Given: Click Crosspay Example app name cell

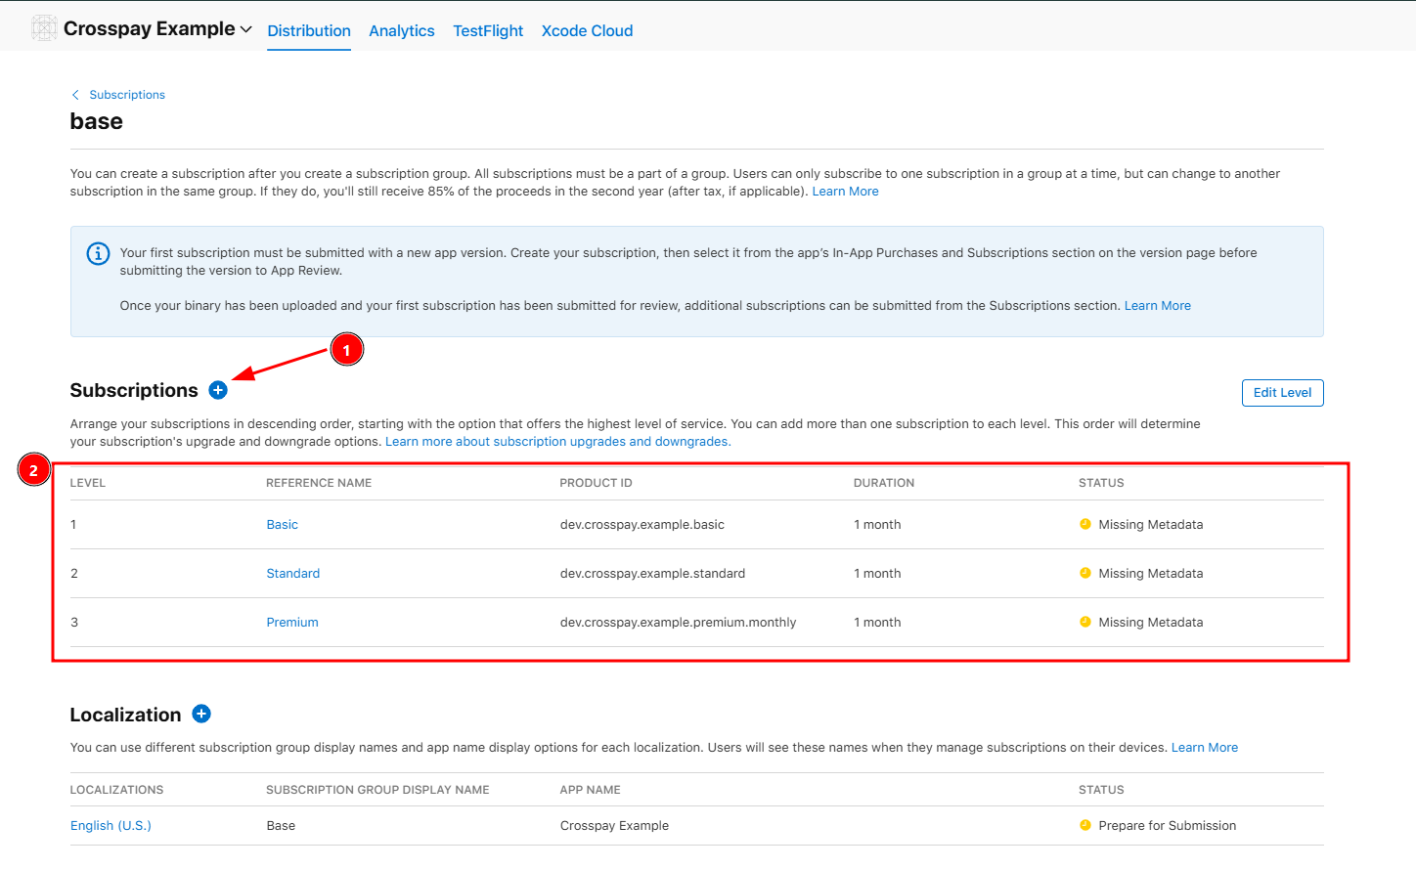Looking at the screenshot, I should click(614, 826).
